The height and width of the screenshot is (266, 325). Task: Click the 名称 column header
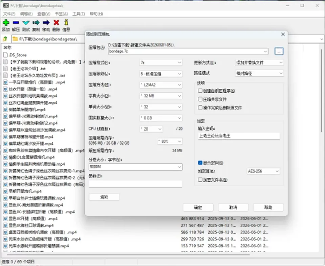point(7,47)
